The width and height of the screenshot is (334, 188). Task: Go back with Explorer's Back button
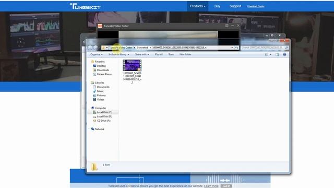coord(90,48)
